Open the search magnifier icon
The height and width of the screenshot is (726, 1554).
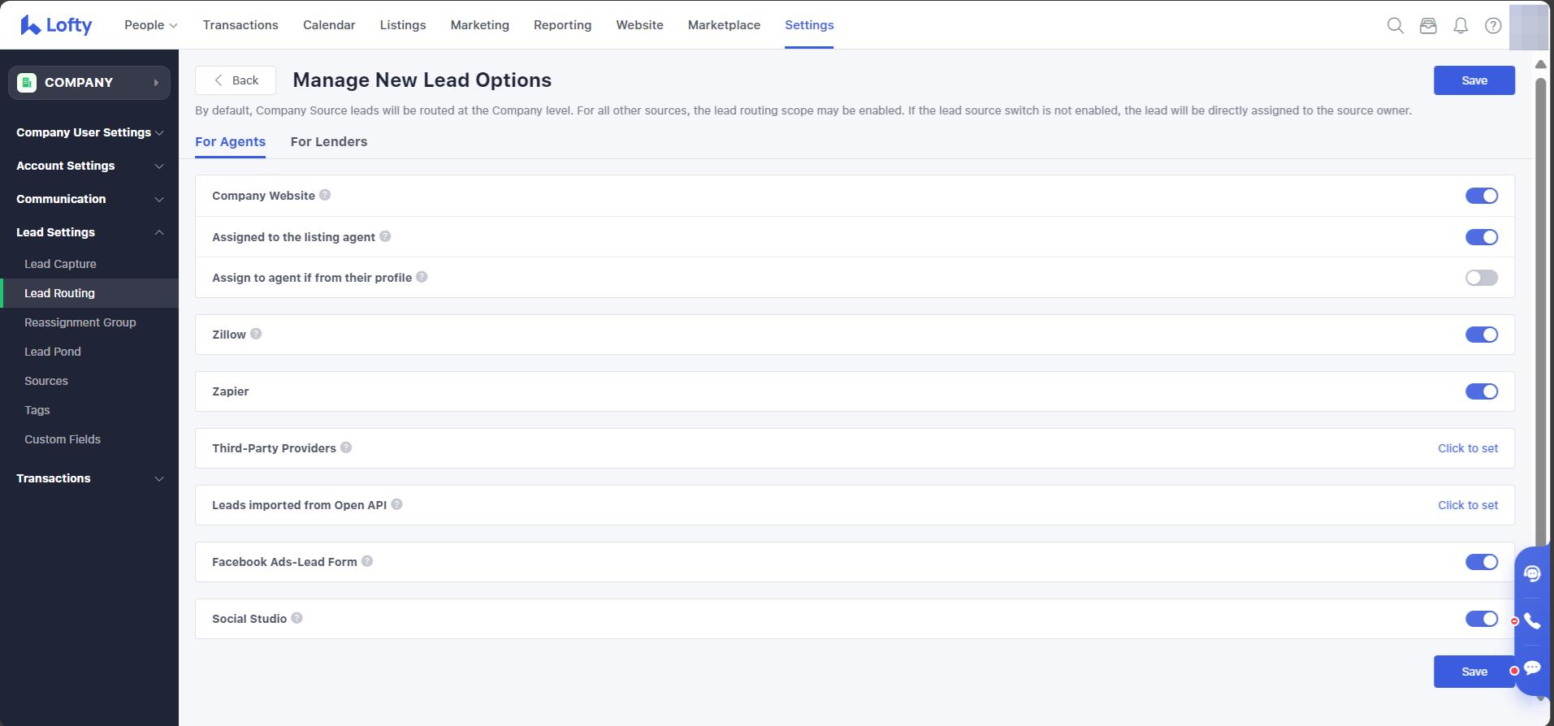[x=1395, y=25]
